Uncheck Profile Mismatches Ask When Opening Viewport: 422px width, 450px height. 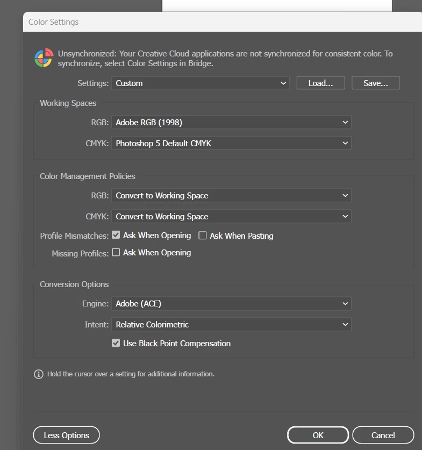point(116,235)
